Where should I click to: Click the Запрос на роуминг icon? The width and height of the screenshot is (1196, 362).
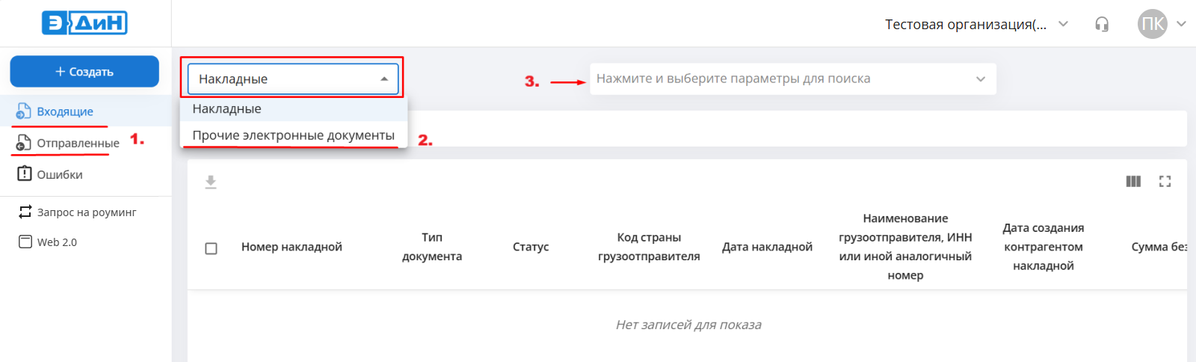pyautogui.click(x=25, y=212)
